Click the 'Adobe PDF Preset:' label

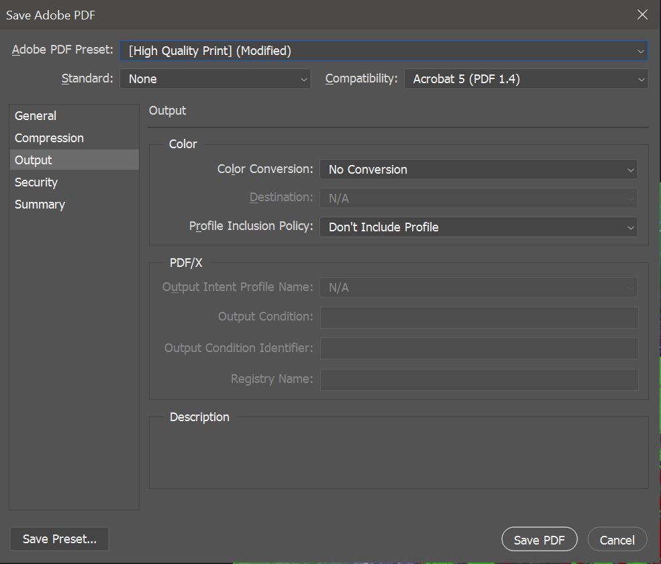tap(62, 50)
